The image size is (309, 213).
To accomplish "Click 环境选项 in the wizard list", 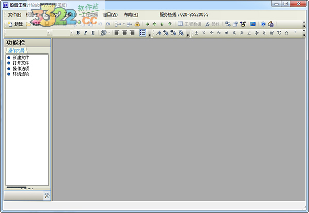I will 21,74.
